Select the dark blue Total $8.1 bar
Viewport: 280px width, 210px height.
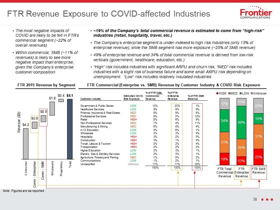coord(70,129)
